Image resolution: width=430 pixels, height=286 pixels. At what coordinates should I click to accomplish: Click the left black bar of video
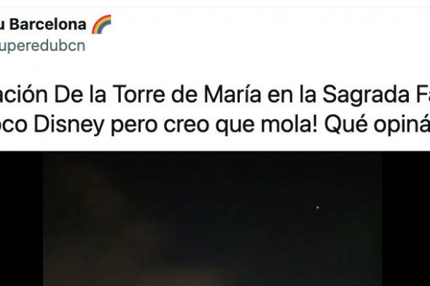21,218
